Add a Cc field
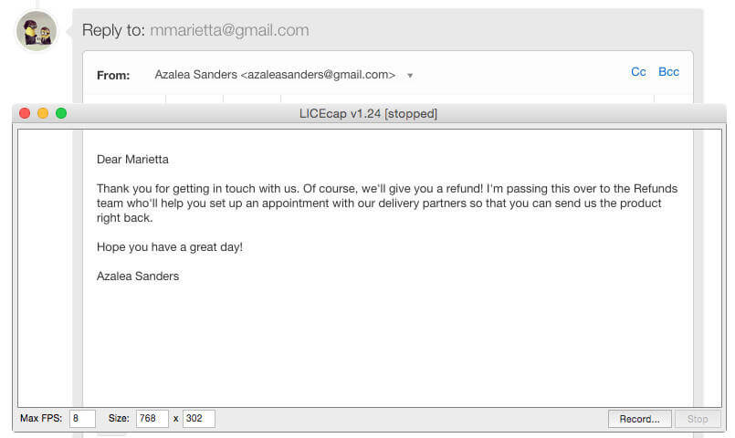735x438 pixels. [x=638, y=72]
